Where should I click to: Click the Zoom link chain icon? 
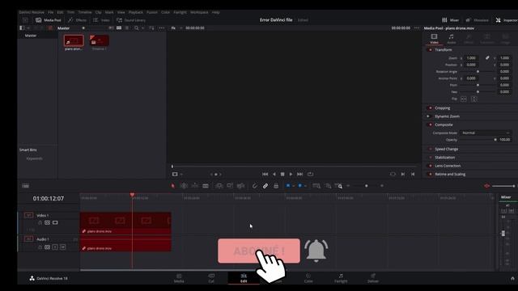pyautogui.click(x=487, y=57)
